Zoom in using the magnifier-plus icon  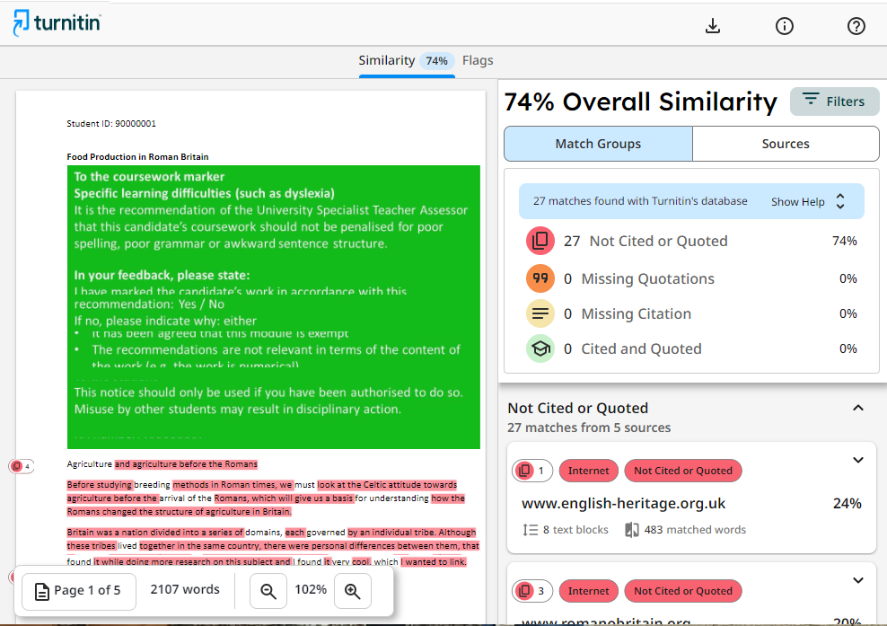click(353, 591)
